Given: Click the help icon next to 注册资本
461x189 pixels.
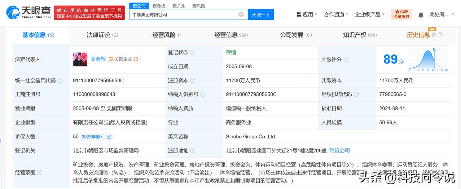Looking at the screenshot, I should 193,80.
